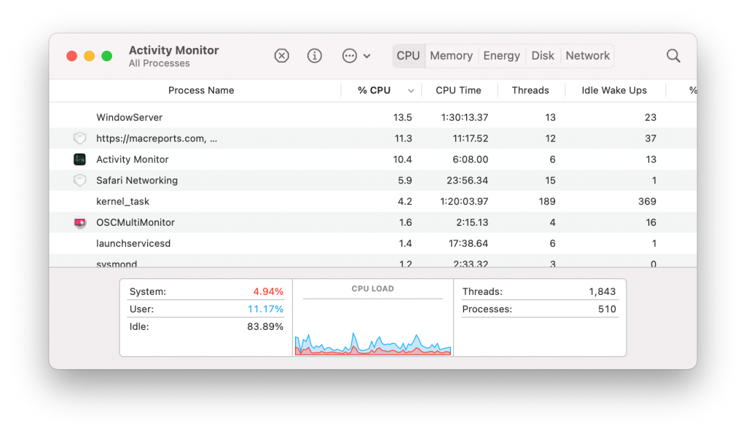Sort by Process Name column header

(x=201, y=90)
